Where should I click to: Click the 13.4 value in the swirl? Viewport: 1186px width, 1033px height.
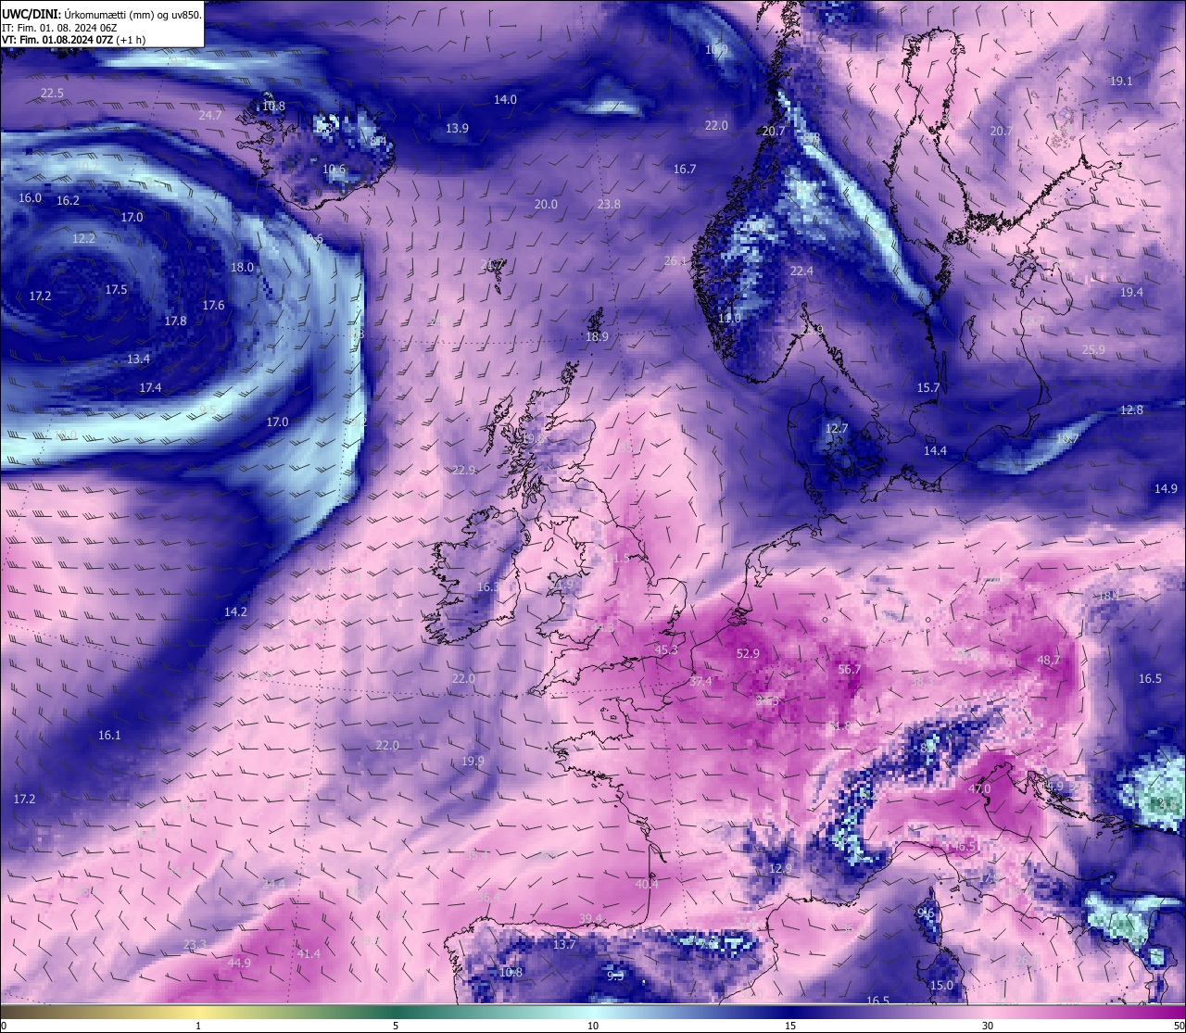click(138, 359)
